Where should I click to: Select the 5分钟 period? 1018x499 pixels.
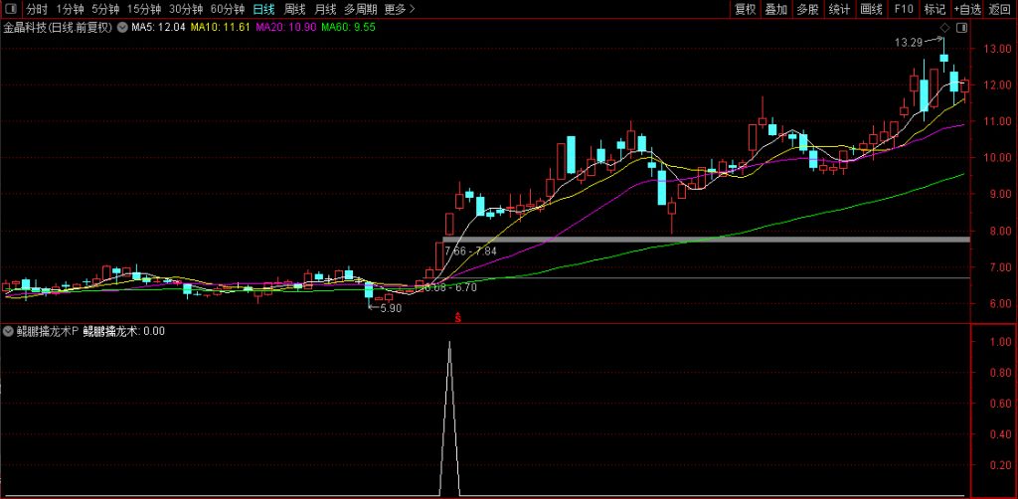coord(105,9)
